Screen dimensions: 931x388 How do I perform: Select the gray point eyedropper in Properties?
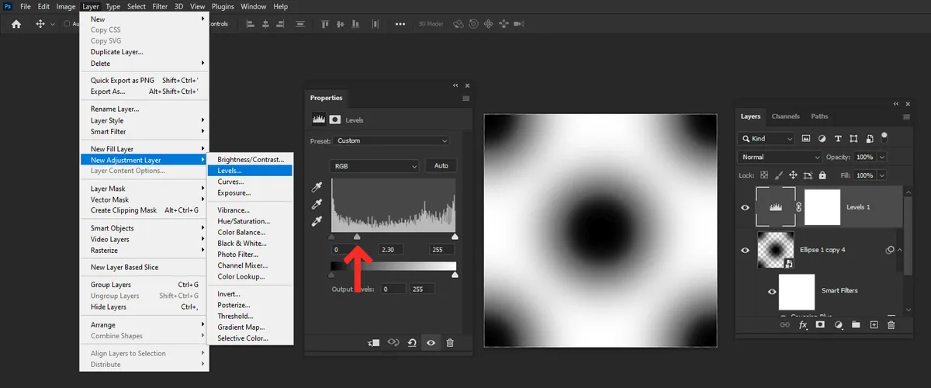click(317, 204)
